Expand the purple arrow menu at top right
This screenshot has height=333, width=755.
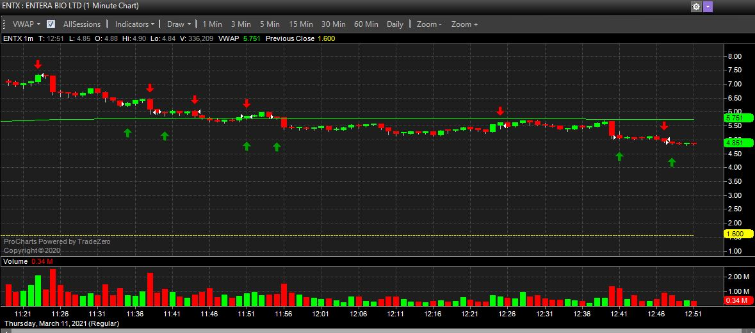708,6
